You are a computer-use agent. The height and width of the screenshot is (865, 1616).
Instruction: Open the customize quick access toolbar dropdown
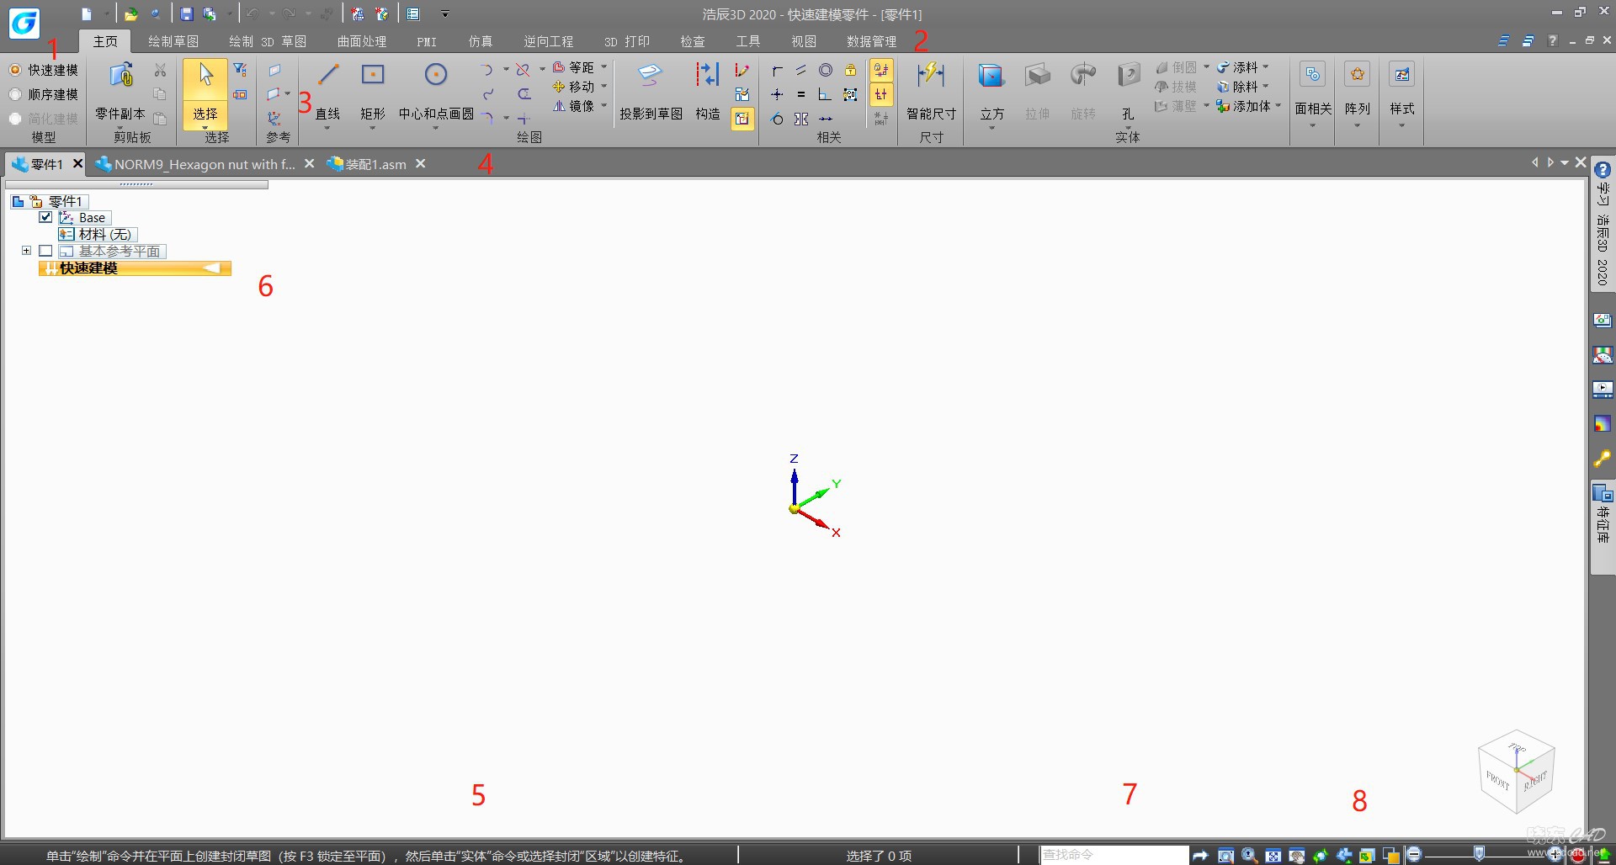click(x=445, y=14)
